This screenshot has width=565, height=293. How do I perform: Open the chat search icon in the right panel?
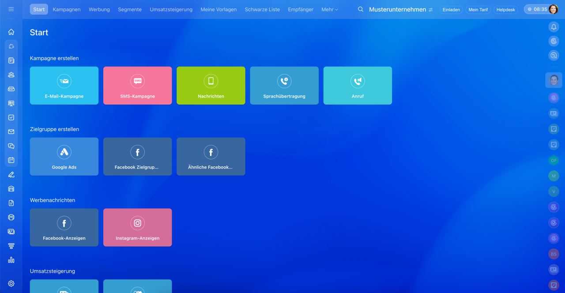tap(554, 55)
